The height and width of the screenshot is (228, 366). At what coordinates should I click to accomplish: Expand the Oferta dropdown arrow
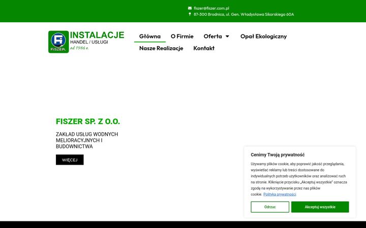pyautogui.click(x=227, y=36)
